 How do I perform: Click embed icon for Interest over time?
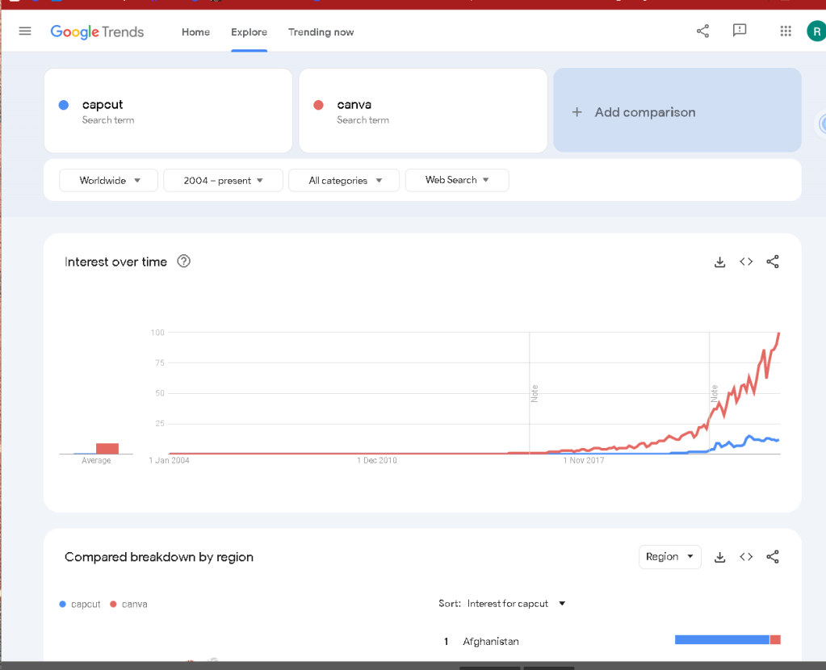pyautogui.click(x=746, y=262)
